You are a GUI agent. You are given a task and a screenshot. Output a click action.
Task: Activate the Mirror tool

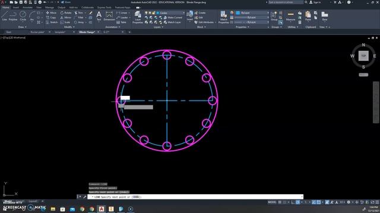point(66,17)
